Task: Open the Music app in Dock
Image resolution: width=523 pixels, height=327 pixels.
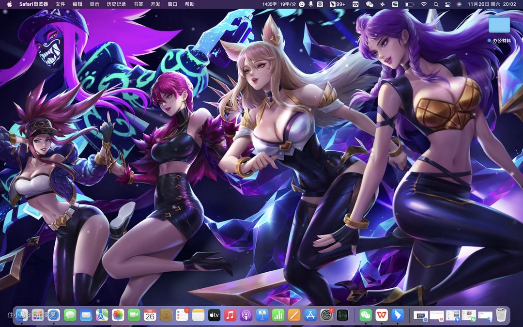Action: pyautogui.click(x=230, y=315)
